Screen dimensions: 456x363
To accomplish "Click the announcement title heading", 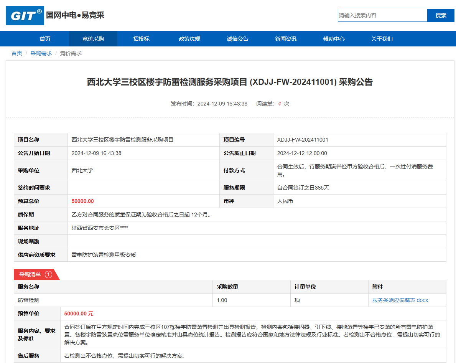I will [230, 82].
